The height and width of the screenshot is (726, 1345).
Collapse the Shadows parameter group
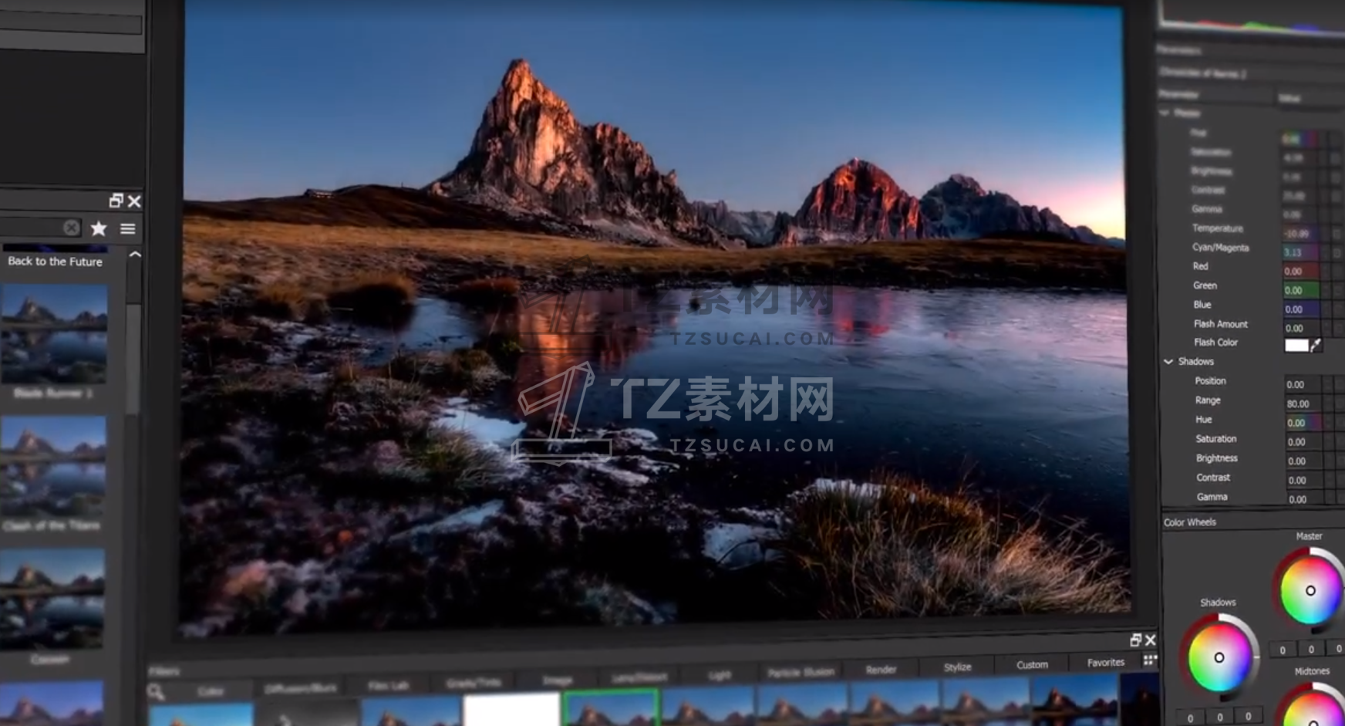coord(1168,361)
